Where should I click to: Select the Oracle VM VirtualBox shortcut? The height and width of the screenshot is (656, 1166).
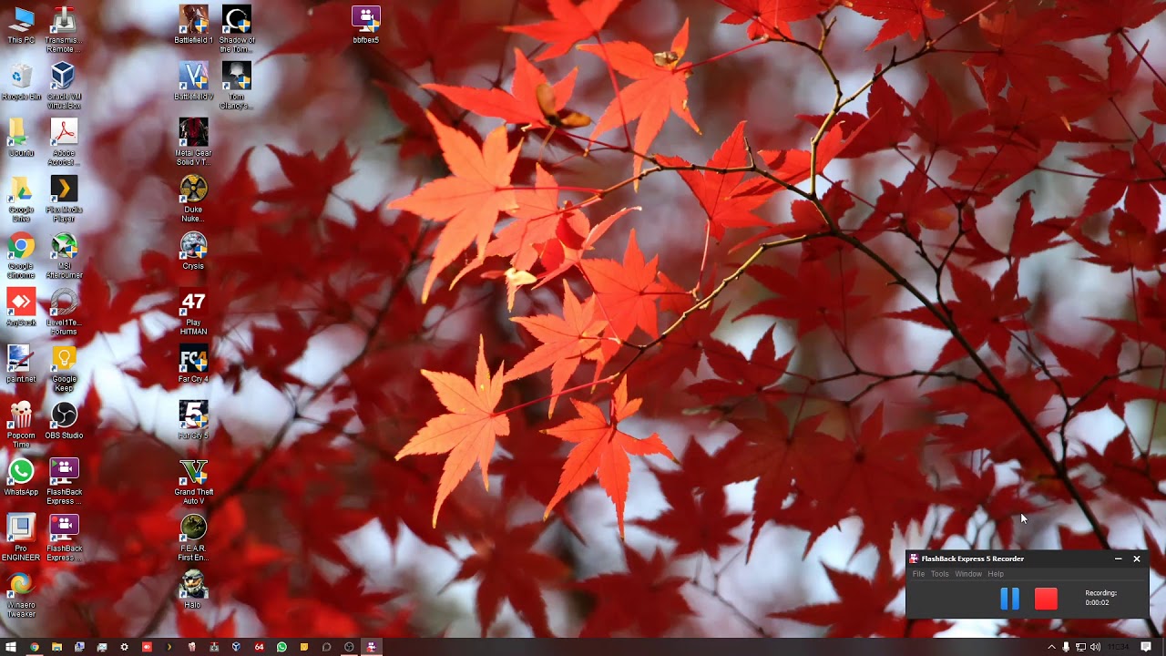pos(63,86)
